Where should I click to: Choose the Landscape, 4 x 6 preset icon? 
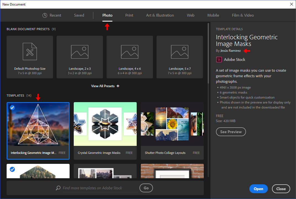click(130, 52)
